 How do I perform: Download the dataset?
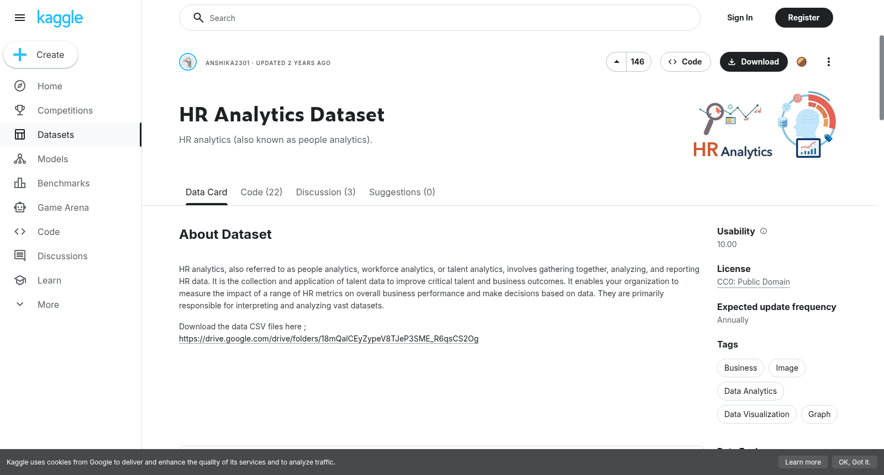click(754, 62)
